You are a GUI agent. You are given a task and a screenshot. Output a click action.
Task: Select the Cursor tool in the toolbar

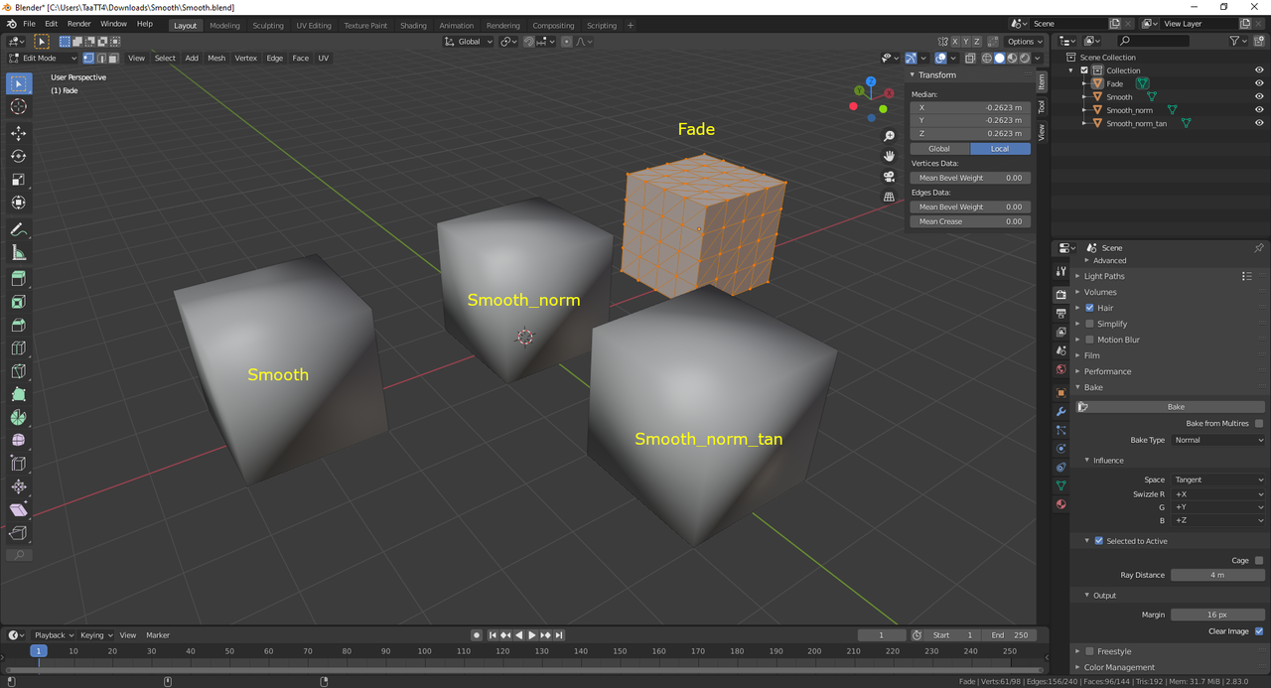tap(18, 106)
